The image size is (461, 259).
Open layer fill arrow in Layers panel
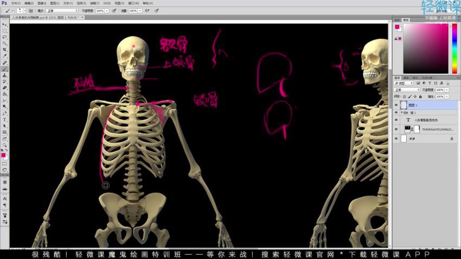click(447, 96)
